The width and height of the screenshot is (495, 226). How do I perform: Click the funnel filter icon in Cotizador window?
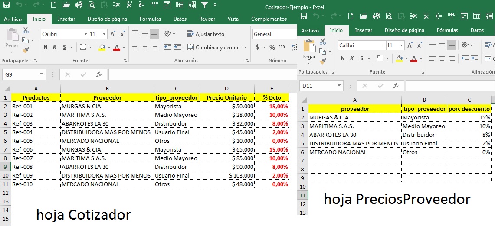tap(205, 5)
